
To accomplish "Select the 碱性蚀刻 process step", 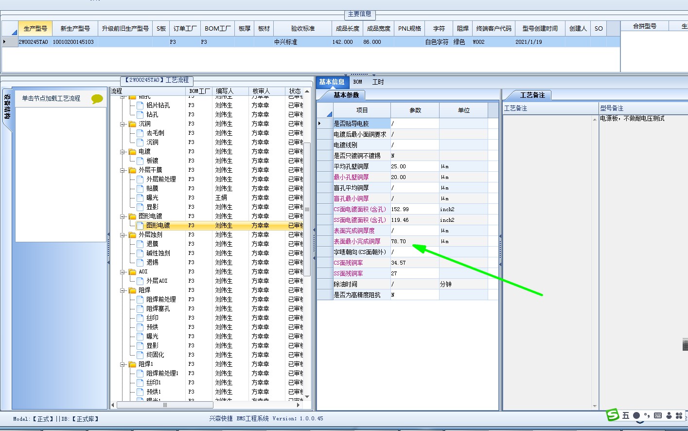I will (158, 253).
